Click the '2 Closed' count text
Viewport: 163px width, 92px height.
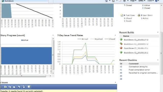(146, 8)
